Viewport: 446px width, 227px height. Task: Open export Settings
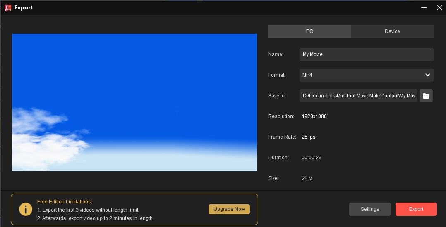pyautogui.click(x=370, y=209)
